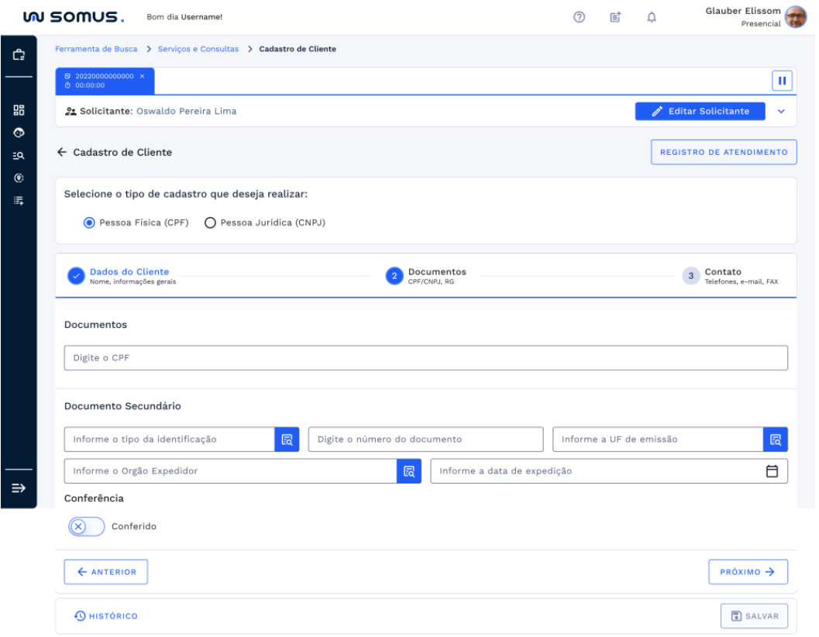
Task: Click the notifications bell icon
Action: click(x=651, y=17)
